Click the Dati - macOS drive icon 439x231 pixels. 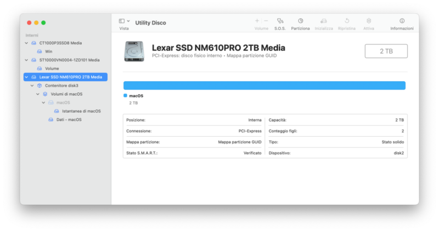click(x=50, y=119)
